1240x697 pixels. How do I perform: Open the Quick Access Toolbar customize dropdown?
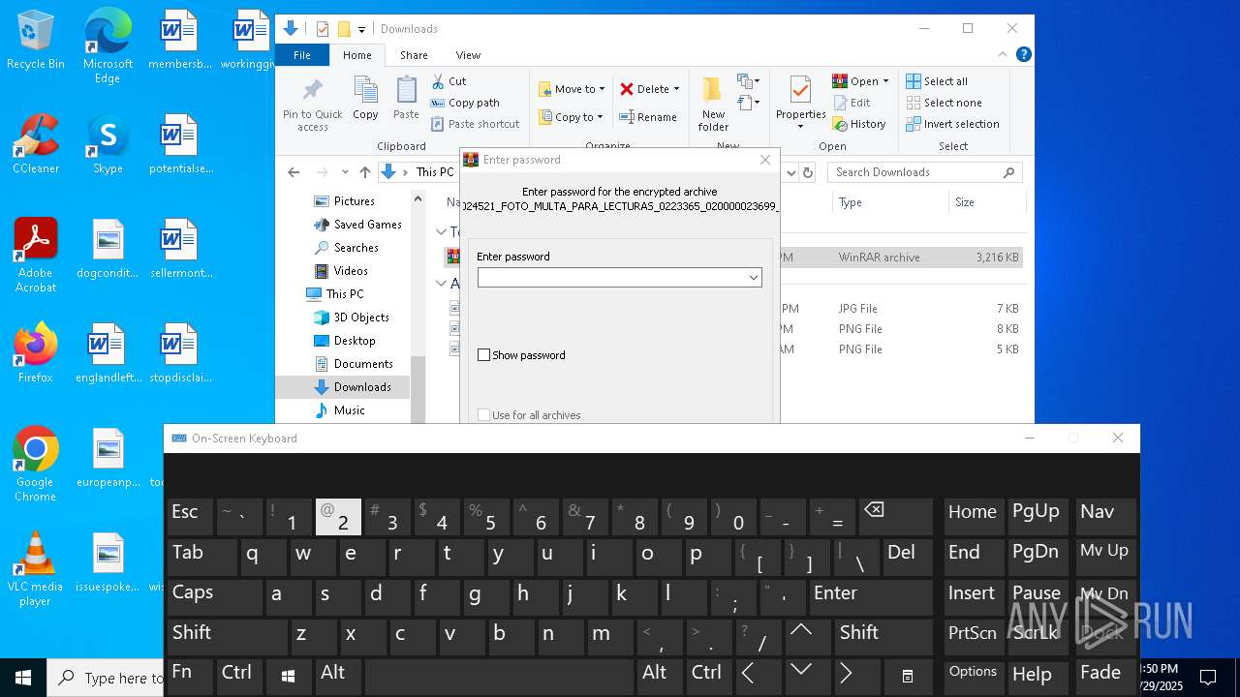click(361, 29)
